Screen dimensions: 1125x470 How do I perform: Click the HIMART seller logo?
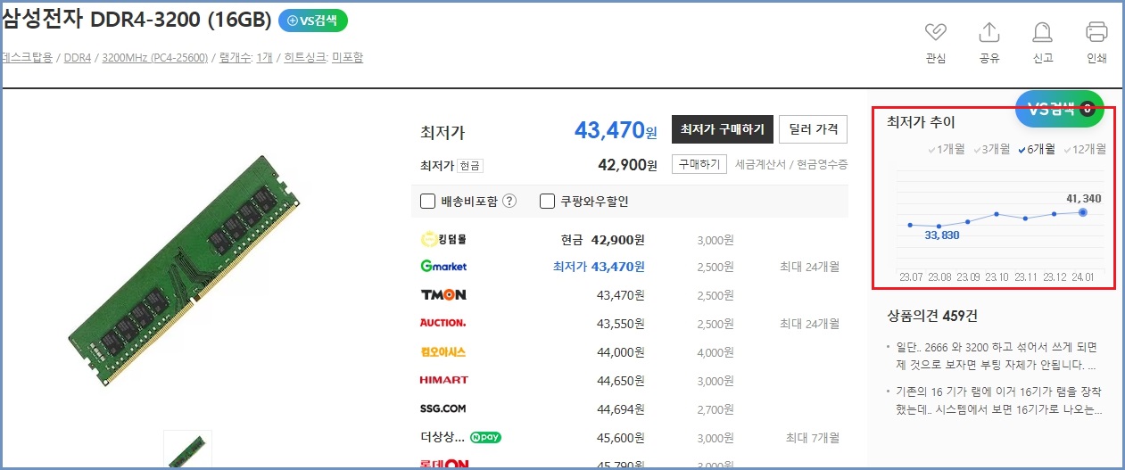pyautogui.click(x=444, y=380)
